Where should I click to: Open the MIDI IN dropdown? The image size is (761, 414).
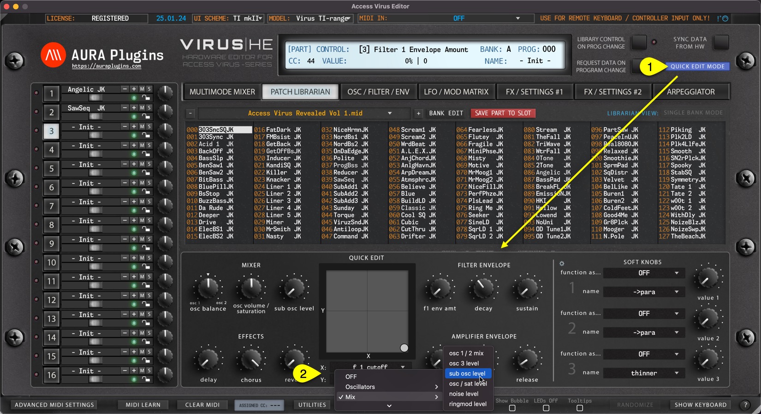click(x=517, y=18)
